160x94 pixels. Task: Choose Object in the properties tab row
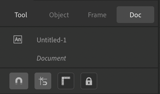[x=59, y=15]
